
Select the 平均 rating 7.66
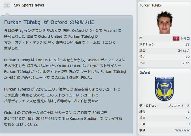tap(186, 63)
